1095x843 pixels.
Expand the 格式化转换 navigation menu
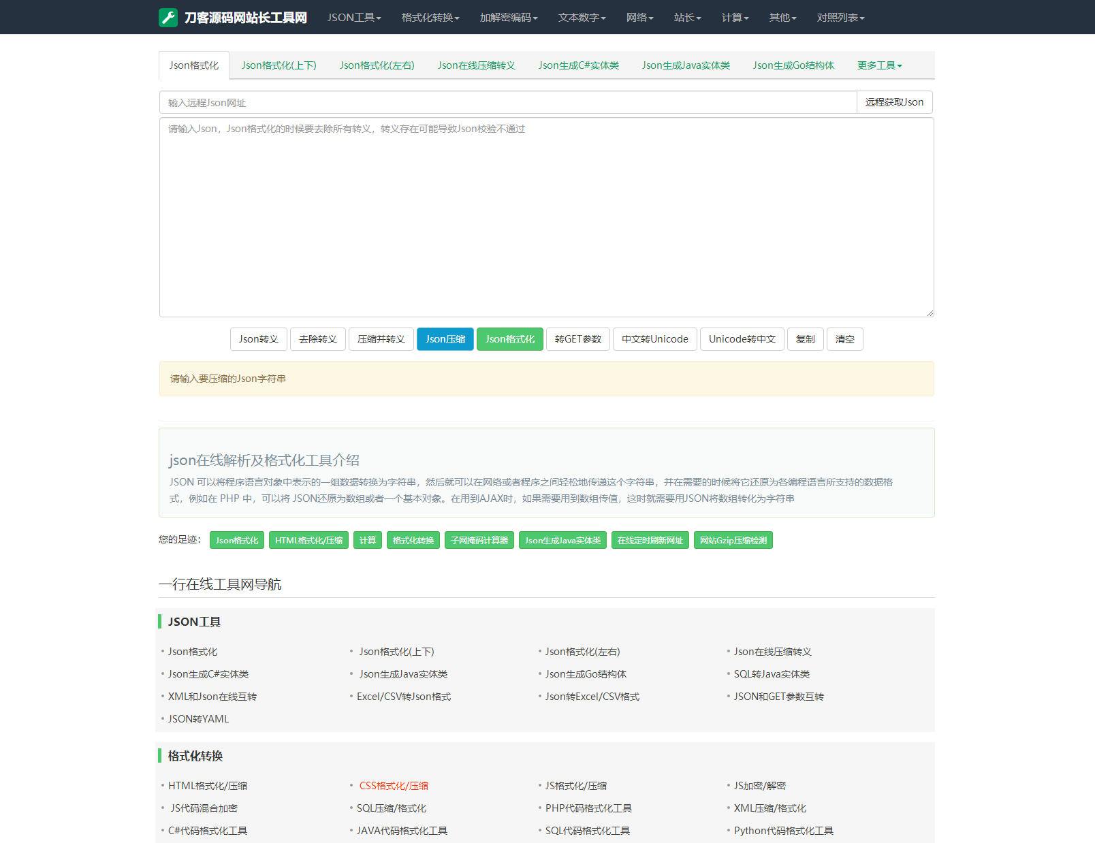coord(430,18)
